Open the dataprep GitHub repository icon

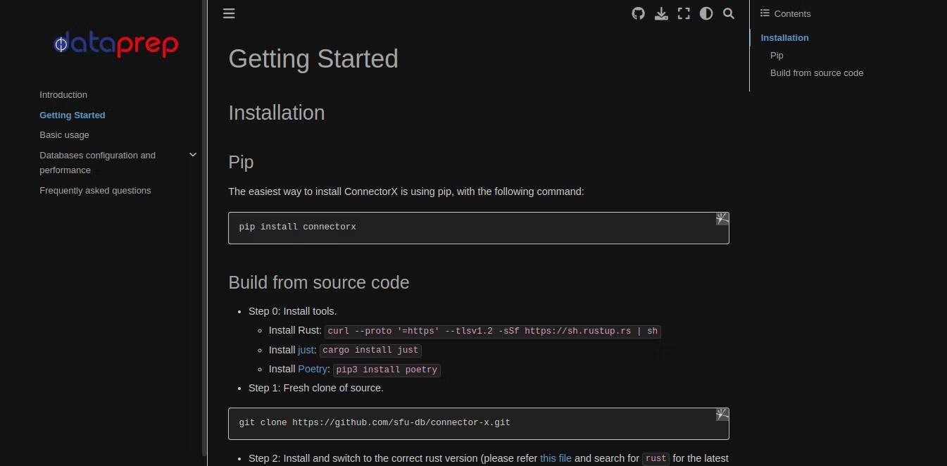(638, 13)
